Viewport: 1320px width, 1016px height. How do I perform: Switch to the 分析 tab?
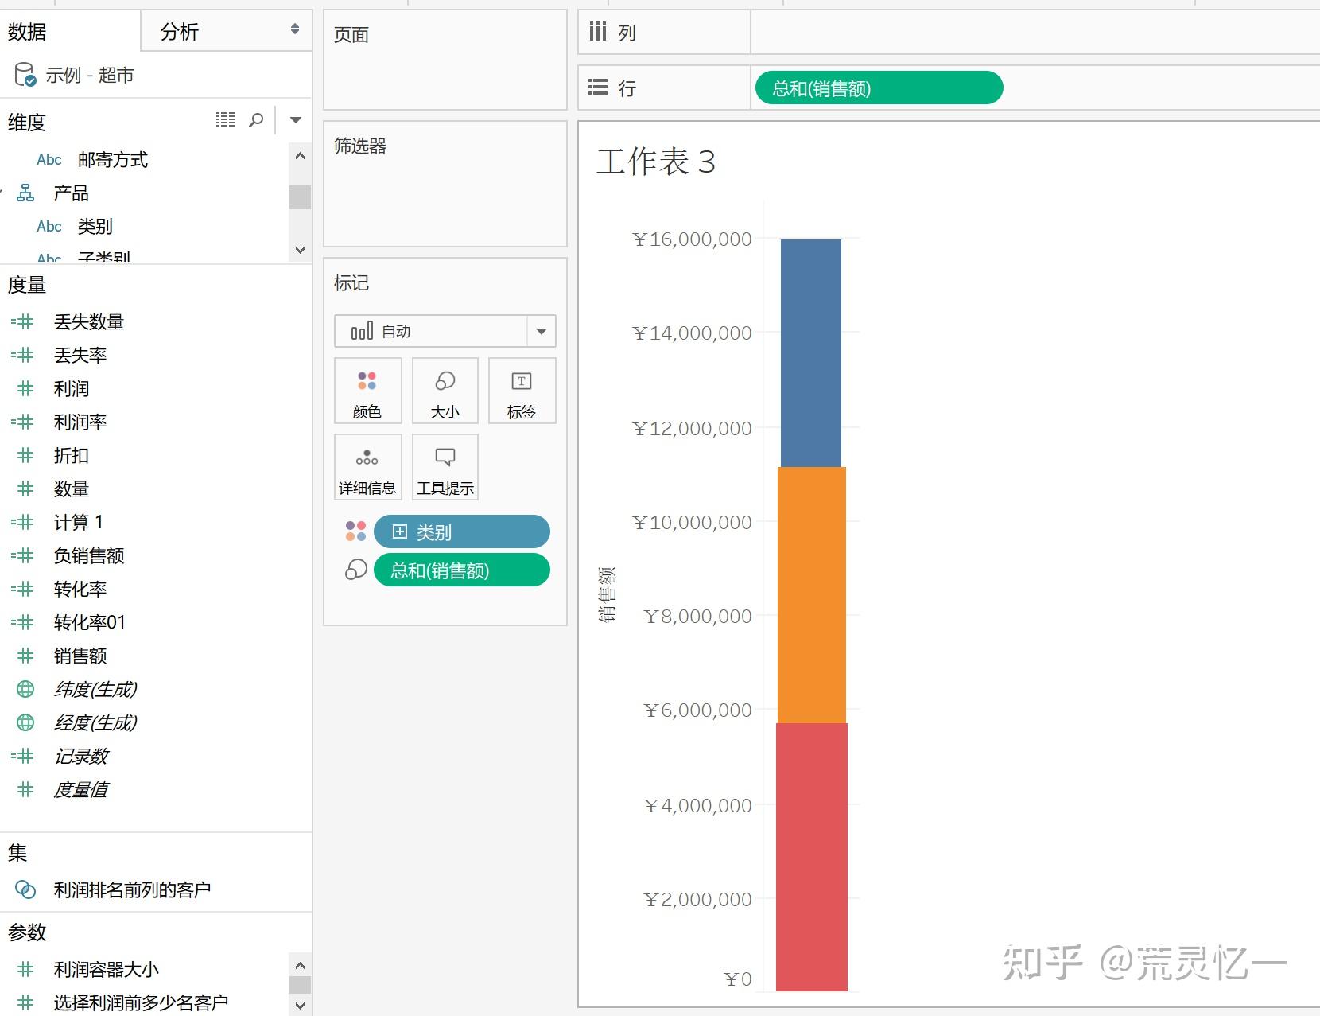tap(179, 32)
